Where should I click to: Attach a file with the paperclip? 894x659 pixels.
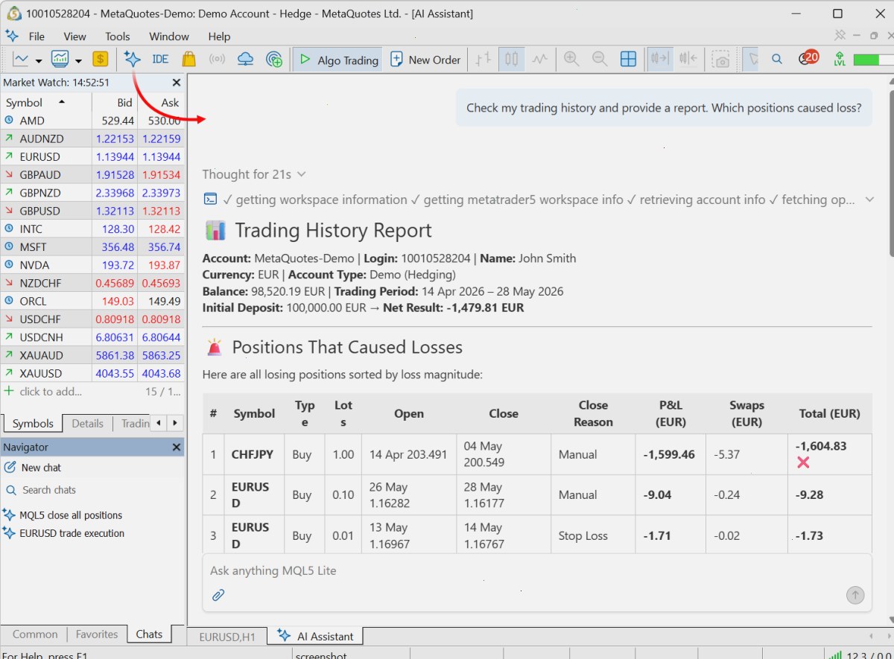[218, 595]
